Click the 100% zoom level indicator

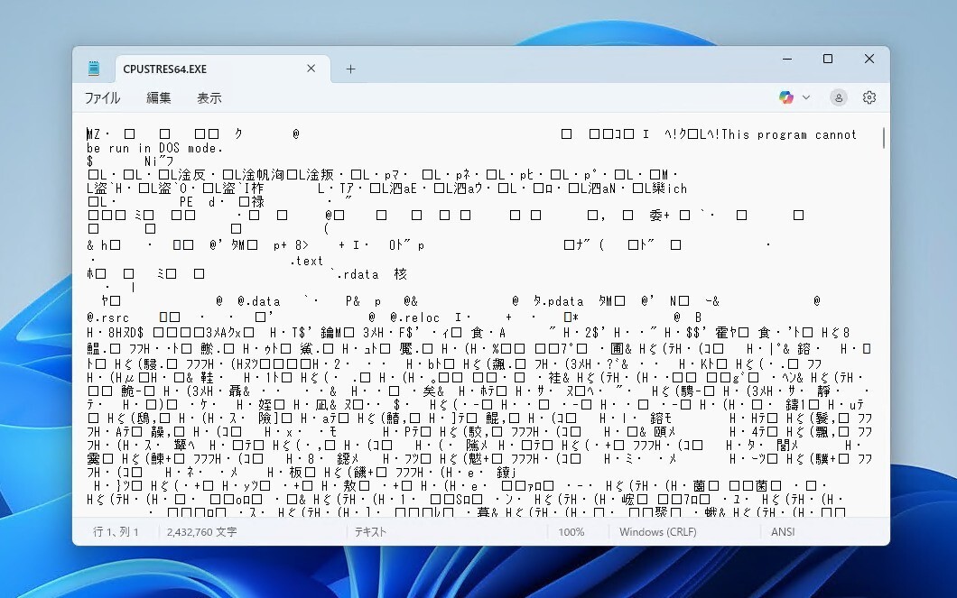(571, 531)
